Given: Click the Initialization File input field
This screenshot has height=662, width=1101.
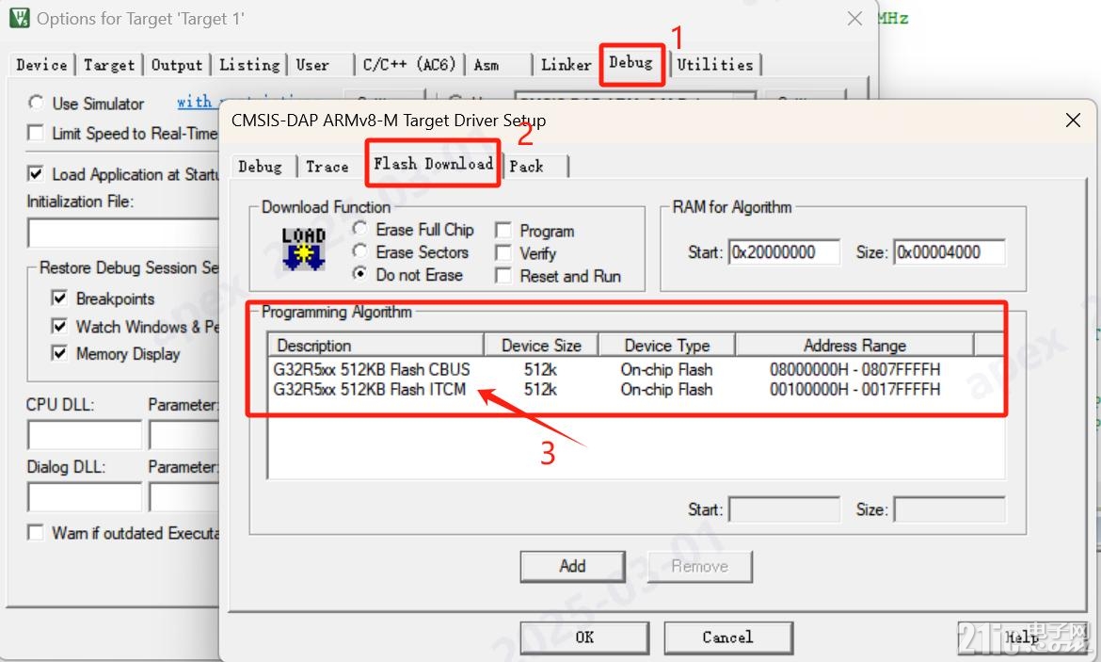Looking at the screenshot, I should [123, 233].
